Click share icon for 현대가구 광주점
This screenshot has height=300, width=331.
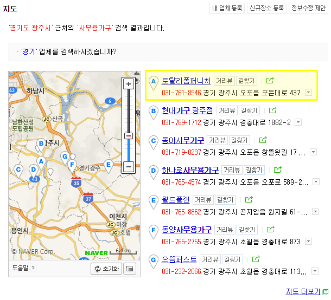273,110
